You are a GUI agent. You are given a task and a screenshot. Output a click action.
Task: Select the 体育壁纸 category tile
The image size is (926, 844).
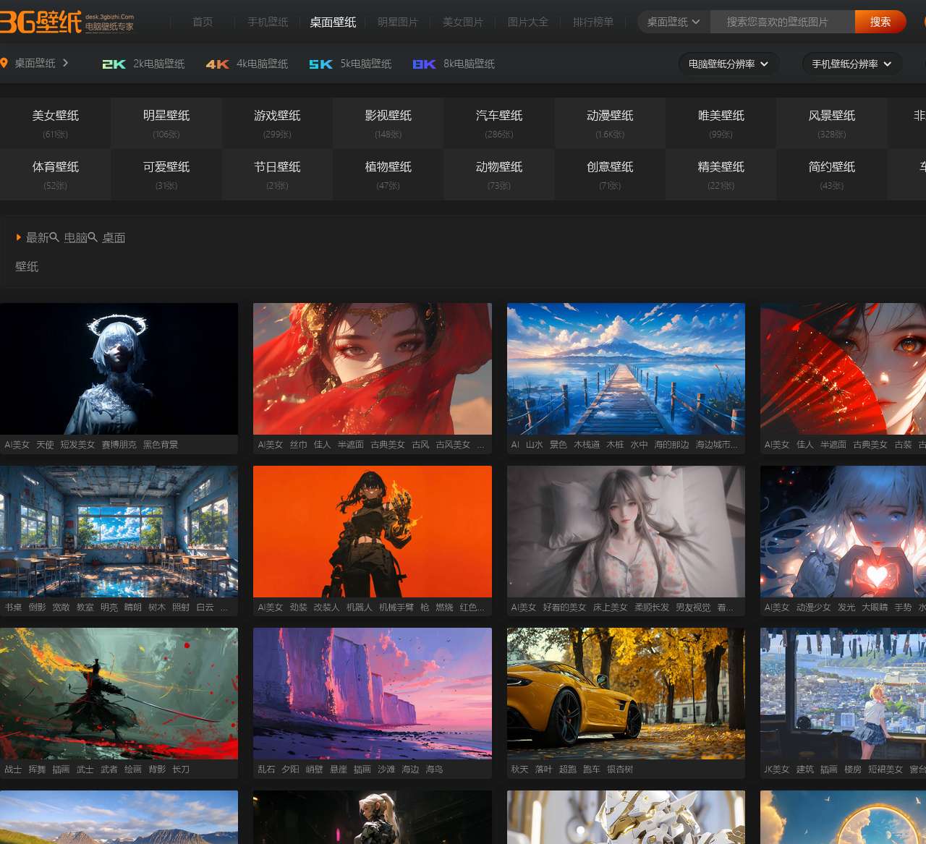coord(56,174)
